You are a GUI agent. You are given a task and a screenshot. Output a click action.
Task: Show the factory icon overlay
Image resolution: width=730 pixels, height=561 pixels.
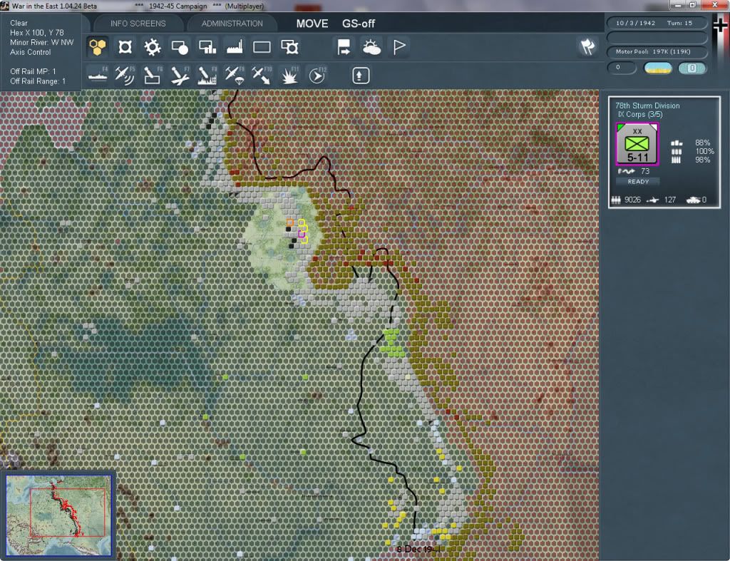coord(235,47)
